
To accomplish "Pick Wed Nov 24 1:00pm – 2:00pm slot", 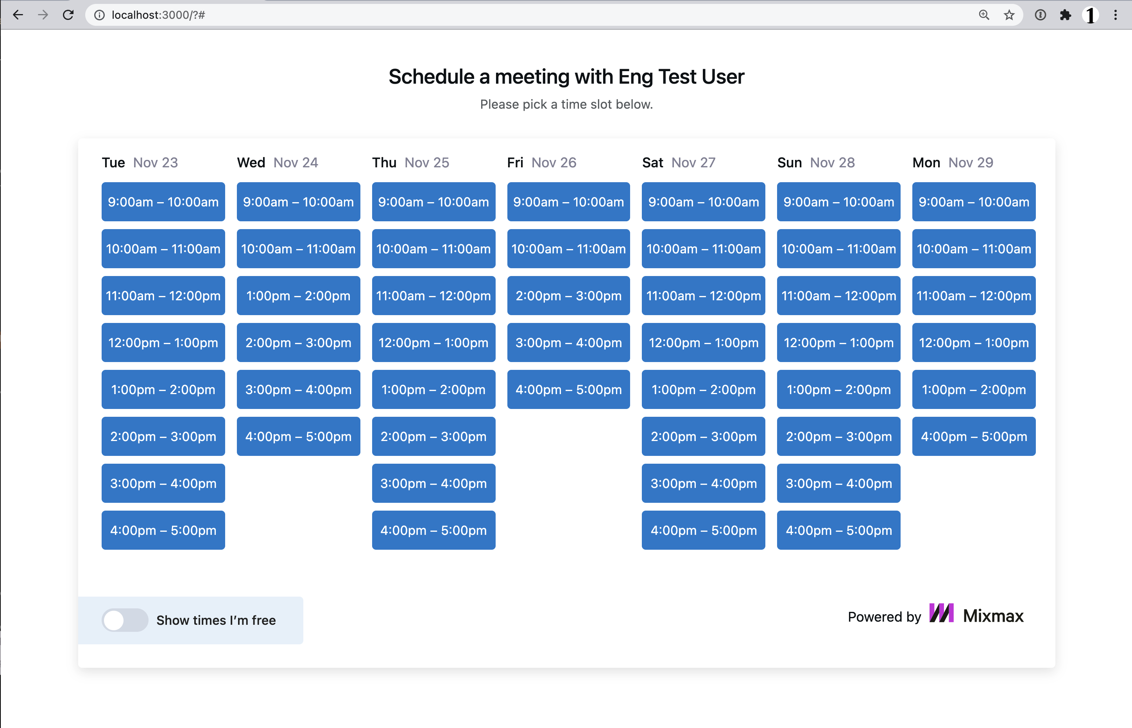I will [x=298, y=296].
